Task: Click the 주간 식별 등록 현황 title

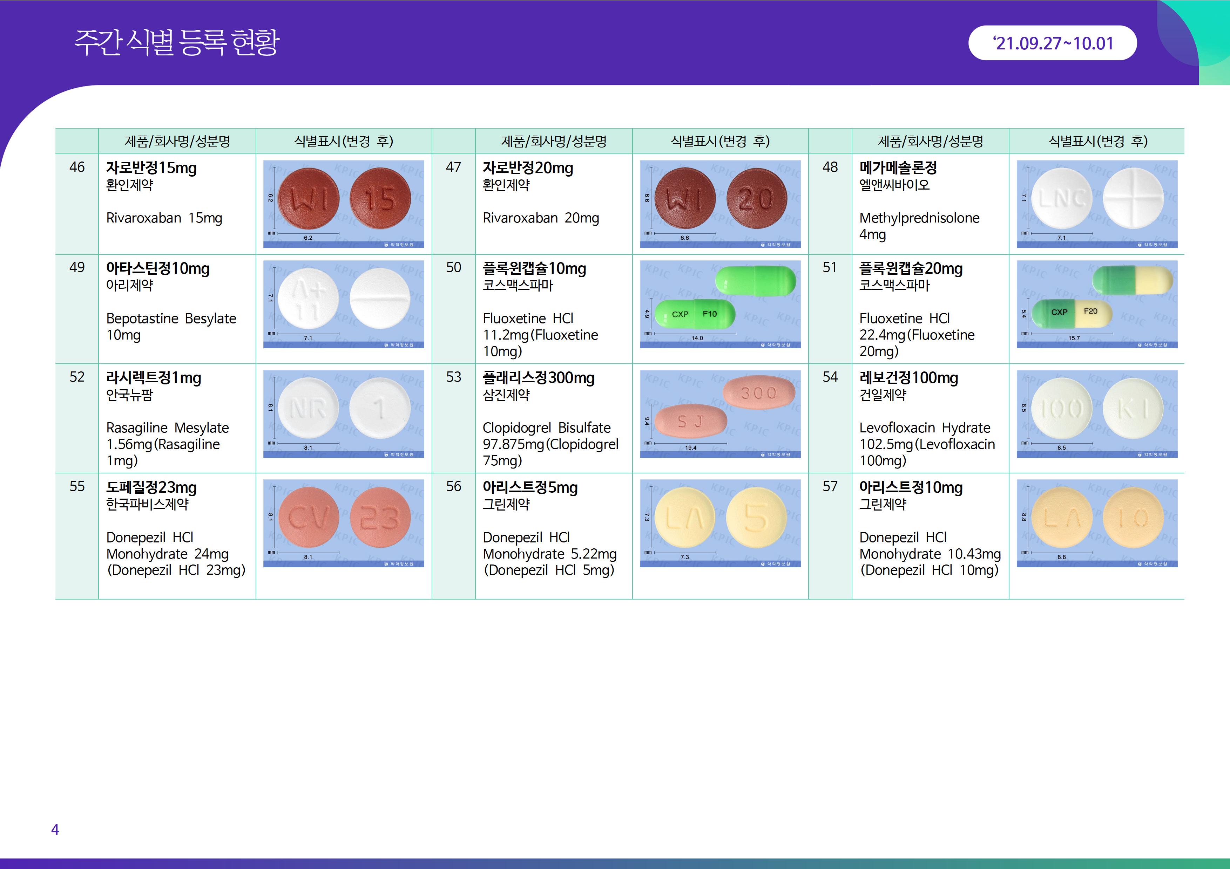Action: 177,43
